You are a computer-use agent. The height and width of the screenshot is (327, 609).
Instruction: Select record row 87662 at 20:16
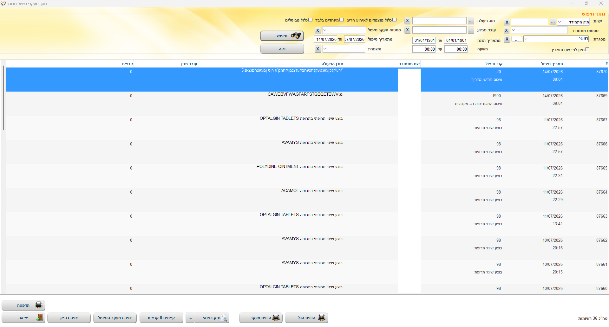pyautogui.click(x=307, y=248)
